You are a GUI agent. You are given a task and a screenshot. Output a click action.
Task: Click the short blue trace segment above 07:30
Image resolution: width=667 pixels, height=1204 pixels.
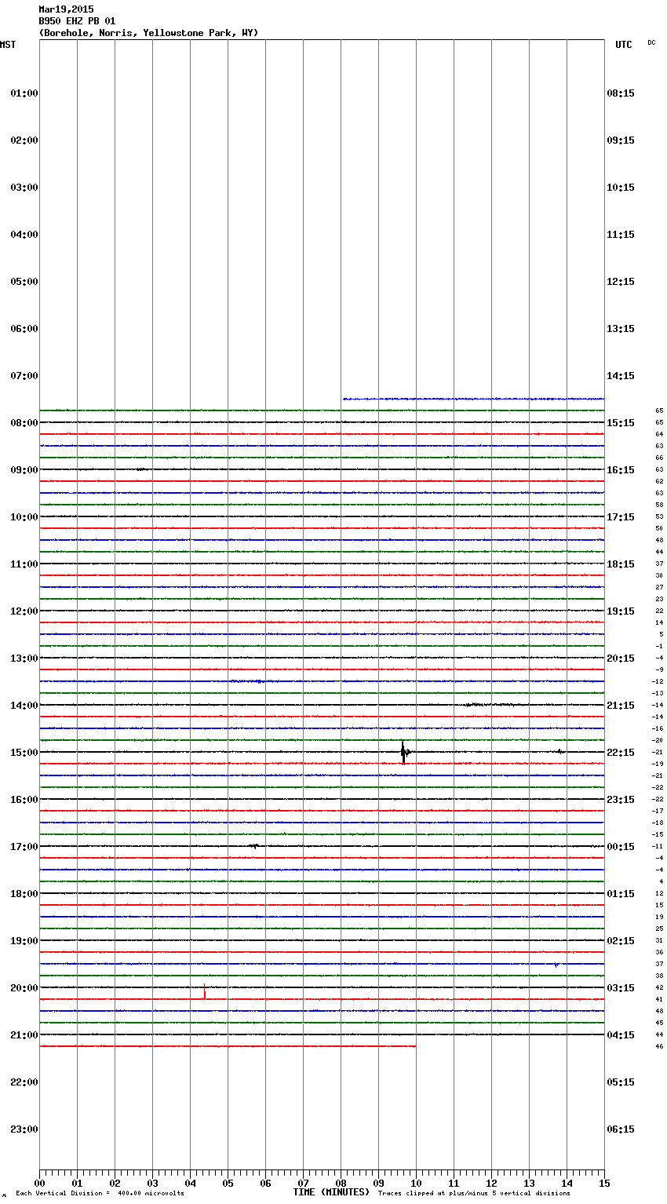coord(473,399)
